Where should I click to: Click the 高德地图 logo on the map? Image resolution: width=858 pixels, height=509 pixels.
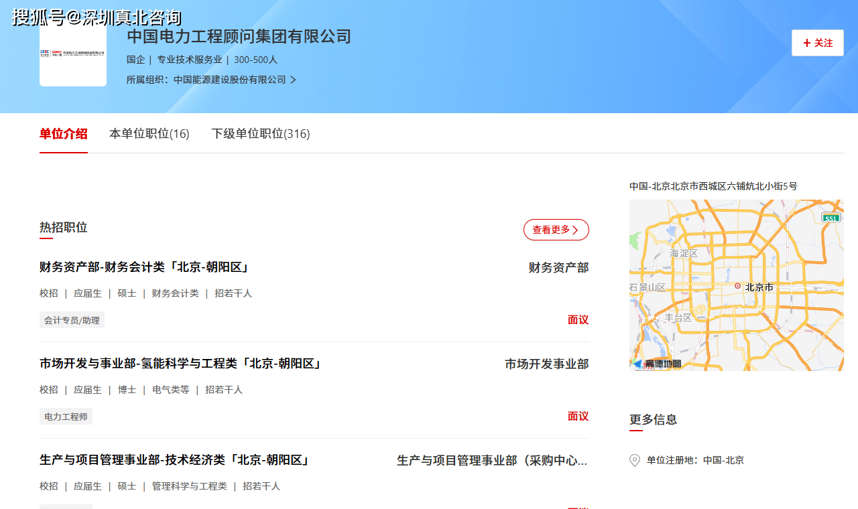(657, 364)
